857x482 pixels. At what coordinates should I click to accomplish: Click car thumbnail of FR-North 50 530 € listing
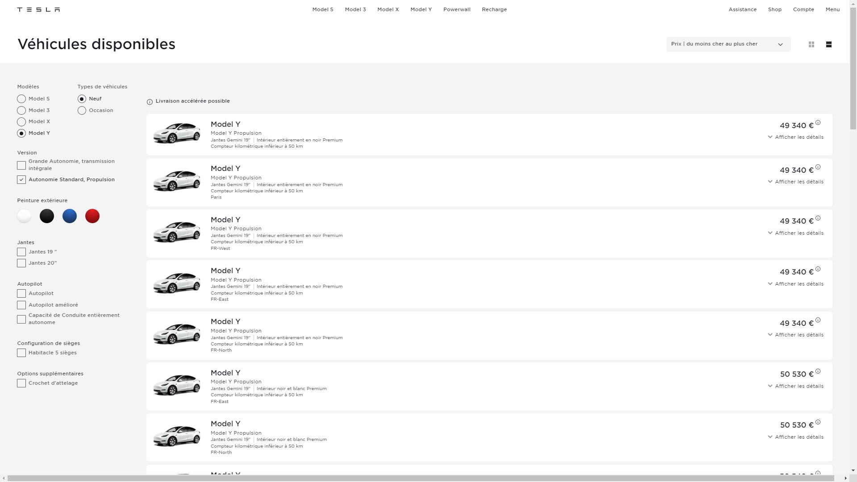coord(177,436)
